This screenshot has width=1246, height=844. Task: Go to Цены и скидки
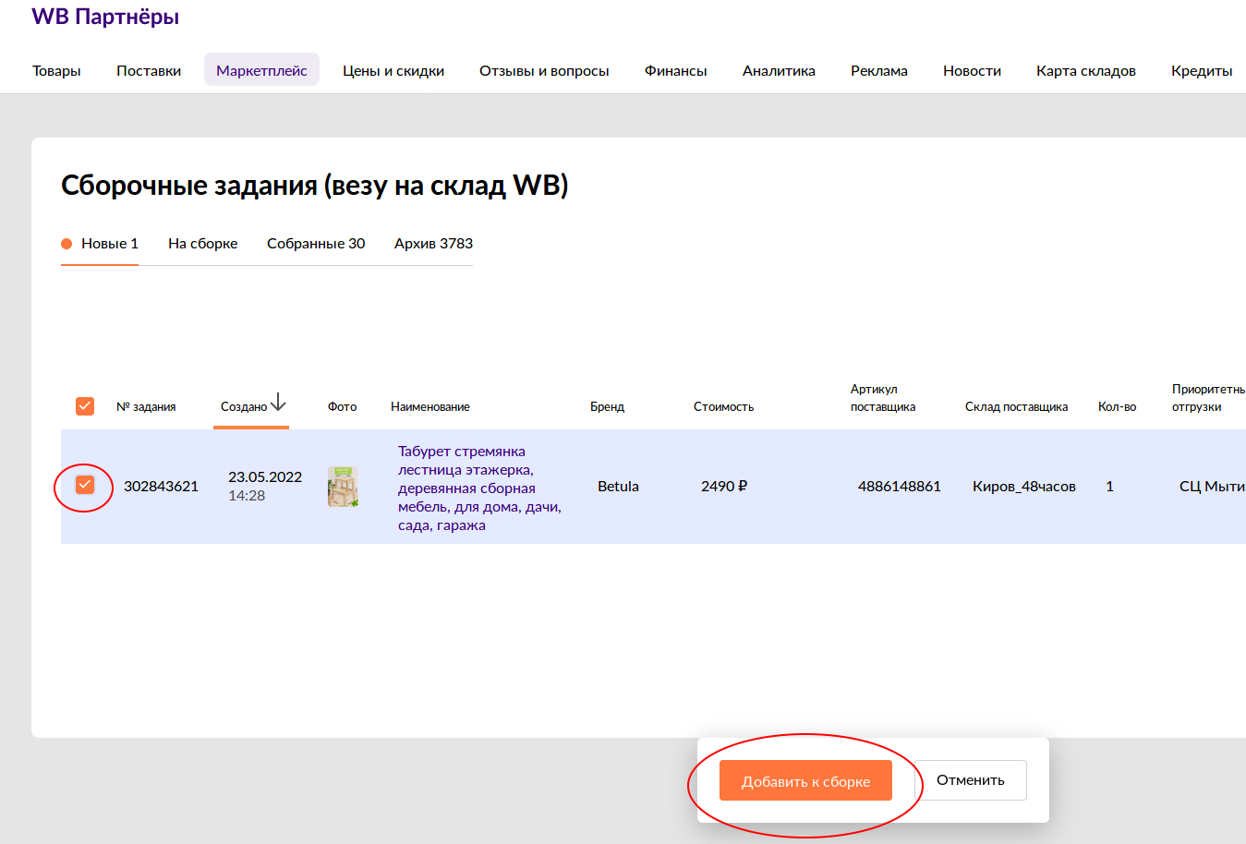(x=393, y=70)
